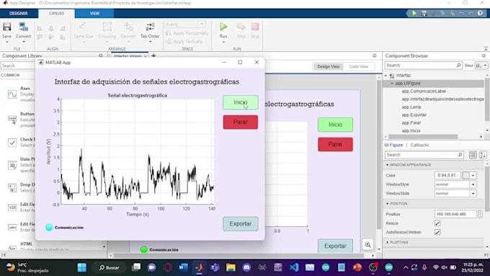Viewport: 490px width, 276px height.
Task: Toggle the Resize checkbox
Action: coord(437,223)
